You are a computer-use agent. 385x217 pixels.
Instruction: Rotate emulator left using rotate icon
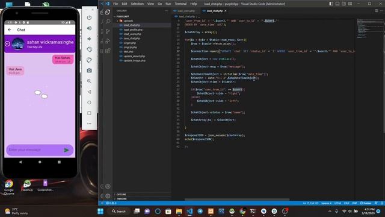click(x=89, y=49)
